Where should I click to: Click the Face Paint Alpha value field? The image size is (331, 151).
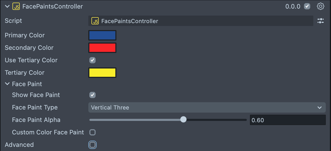point(287,120)
